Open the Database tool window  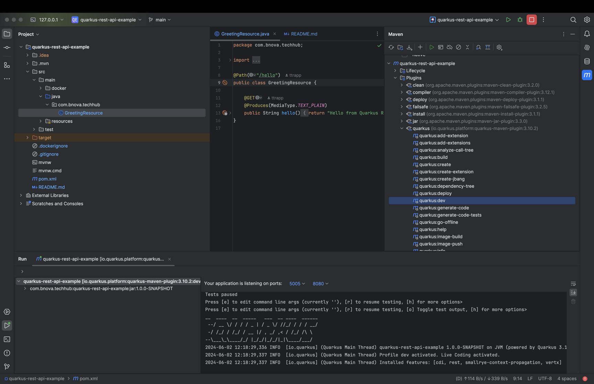(x=587, y=61)
